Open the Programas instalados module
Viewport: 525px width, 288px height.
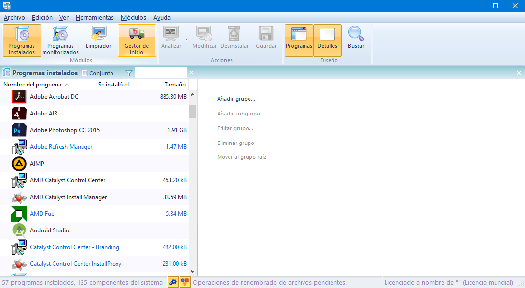tap(22, 40)
